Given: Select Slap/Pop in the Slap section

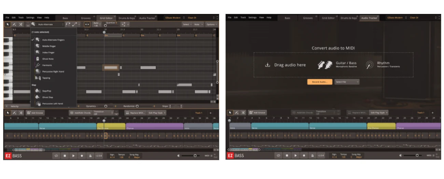Looking at the screenshot, I should [x=47, y=91].
